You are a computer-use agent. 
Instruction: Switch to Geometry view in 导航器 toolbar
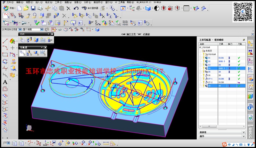coord(36,53)
